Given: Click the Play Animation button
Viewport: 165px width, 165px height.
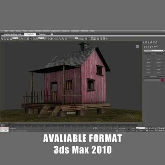Looking at the screenshot, I should click(152, 128).
